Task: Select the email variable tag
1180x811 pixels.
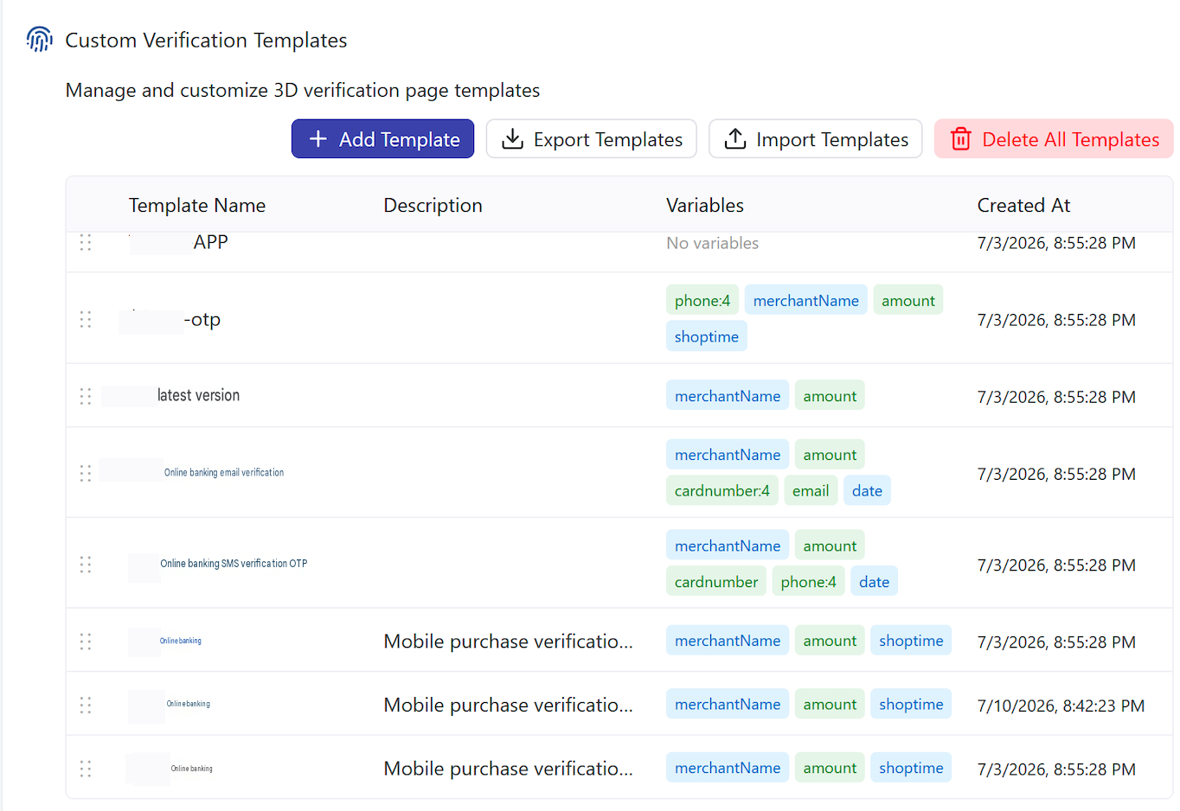Action: pyautogui.click(x=811, y=491)
